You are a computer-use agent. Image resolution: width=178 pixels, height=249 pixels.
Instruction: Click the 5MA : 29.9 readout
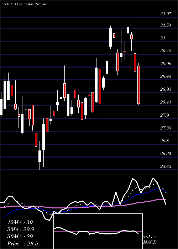click(21, 229)
